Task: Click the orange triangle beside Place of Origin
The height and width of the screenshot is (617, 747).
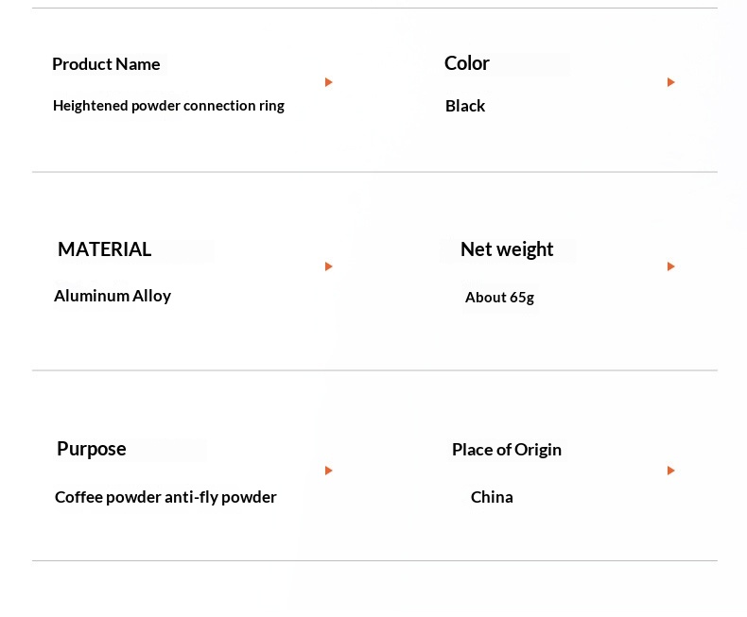Action: (671, 471)
